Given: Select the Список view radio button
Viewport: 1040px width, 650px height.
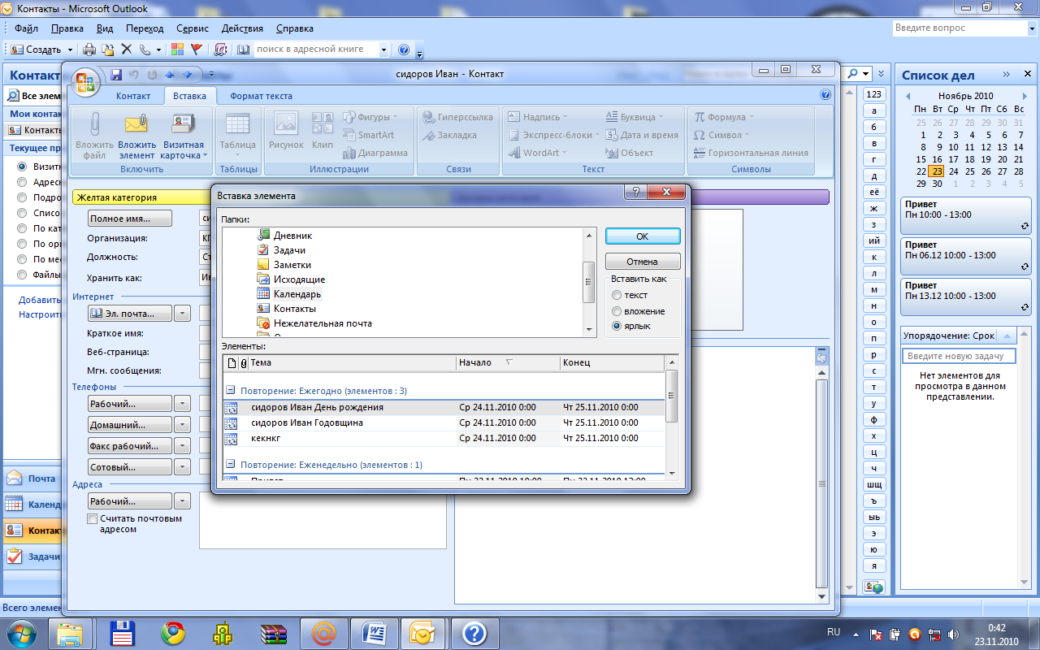Looking at the screenshot, I should (22, 213).
